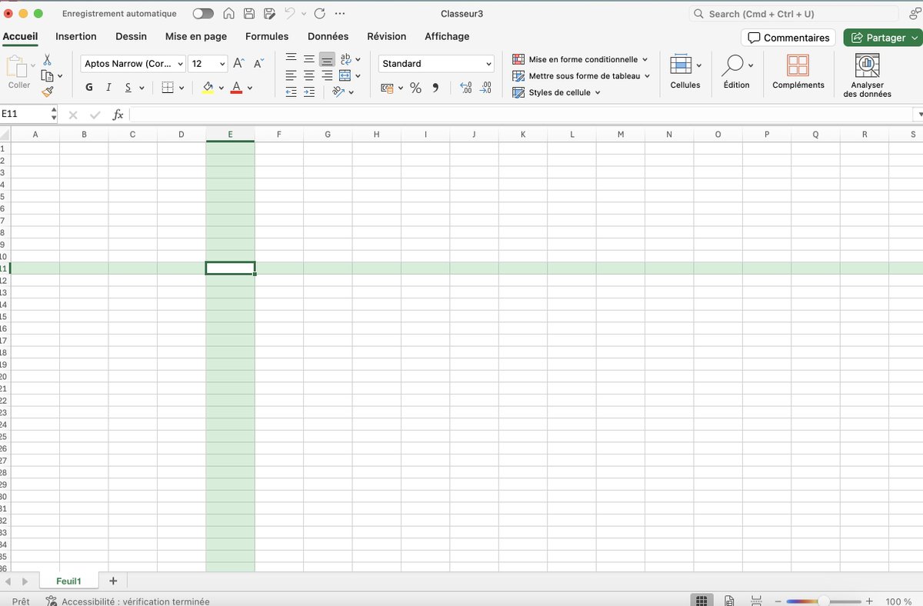The image size is (923, 606).
Task: Decrease indent icon
Action: (x=291, y=92)
